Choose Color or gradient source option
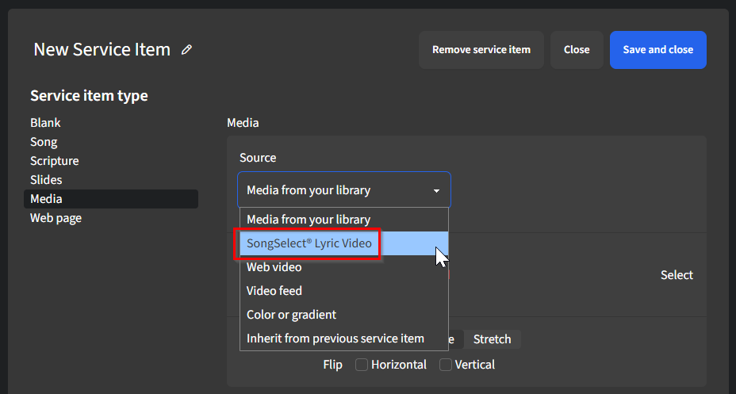 (x=344, y=315)
